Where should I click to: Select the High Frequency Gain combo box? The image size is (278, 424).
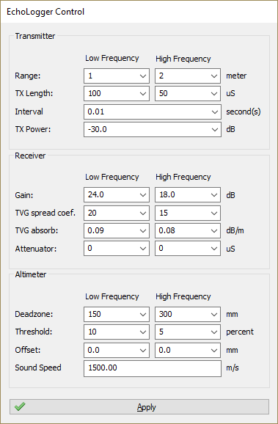188,194
